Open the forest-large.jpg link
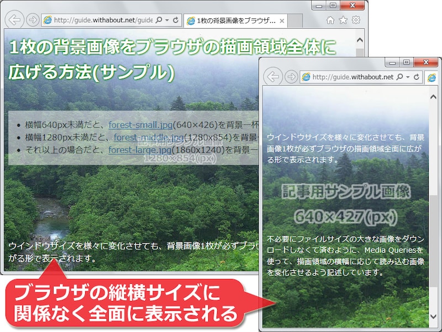Screen dimensions: 442x332 click(140, 149)
